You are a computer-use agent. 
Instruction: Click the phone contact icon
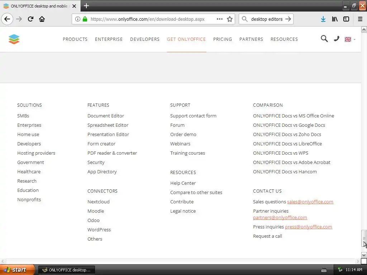[336, 39]
